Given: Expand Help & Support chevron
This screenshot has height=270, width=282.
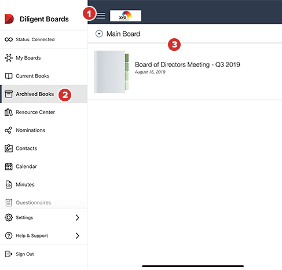Looking at the screenshot, I should (78, 236).
